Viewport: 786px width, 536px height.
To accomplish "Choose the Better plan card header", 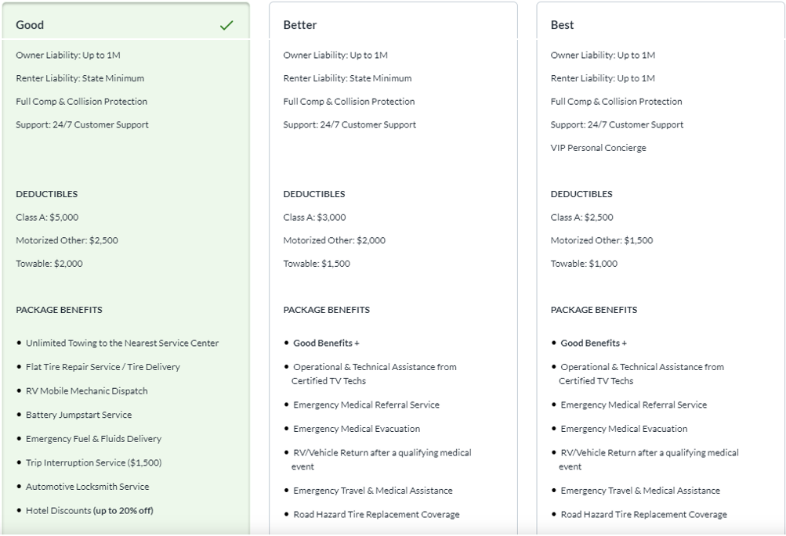I will pyautogui.click(x=300, y=25).
